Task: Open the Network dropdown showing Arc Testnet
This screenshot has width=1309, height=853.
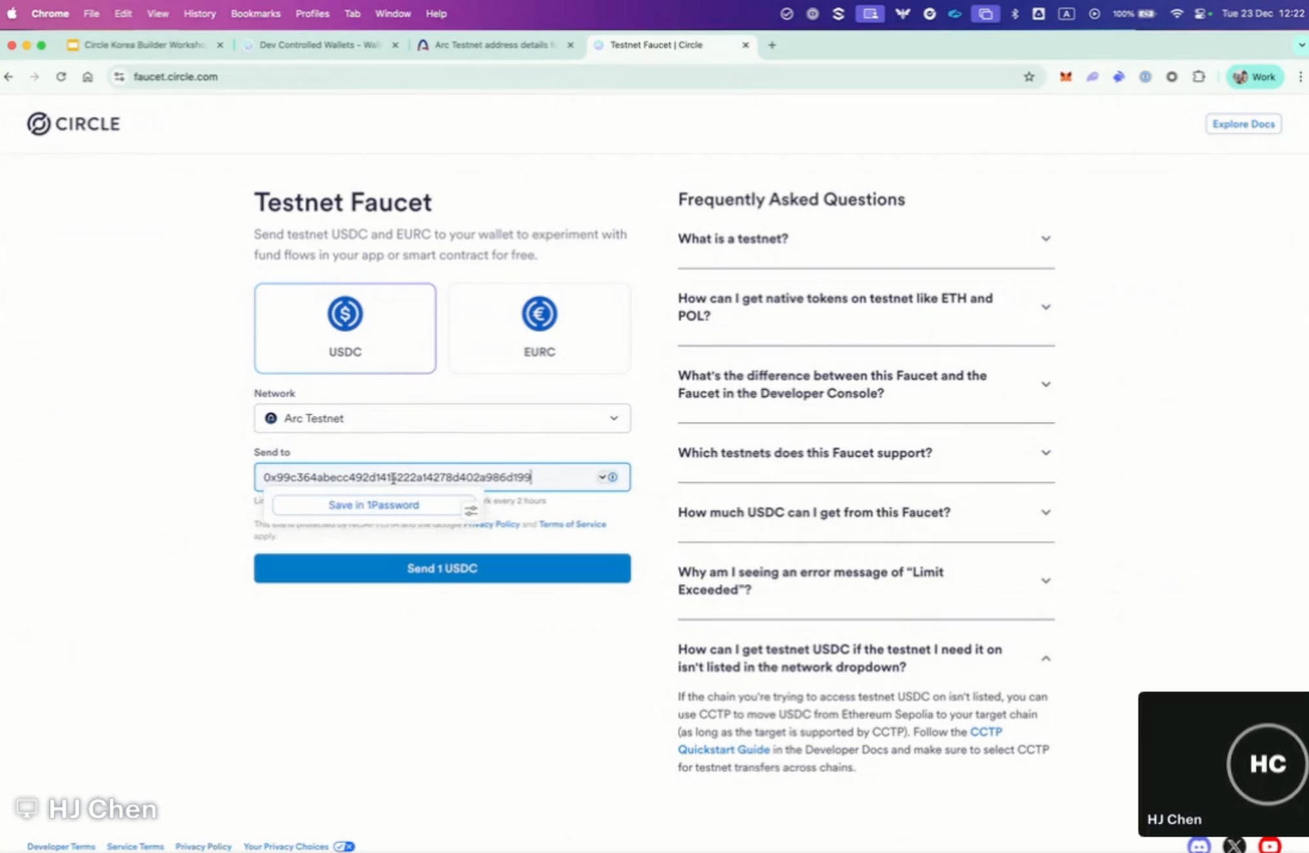Action: tap(442, 418)
